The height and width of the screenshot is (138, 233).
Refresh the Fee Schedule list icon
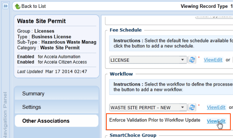[x=192, y=60]
